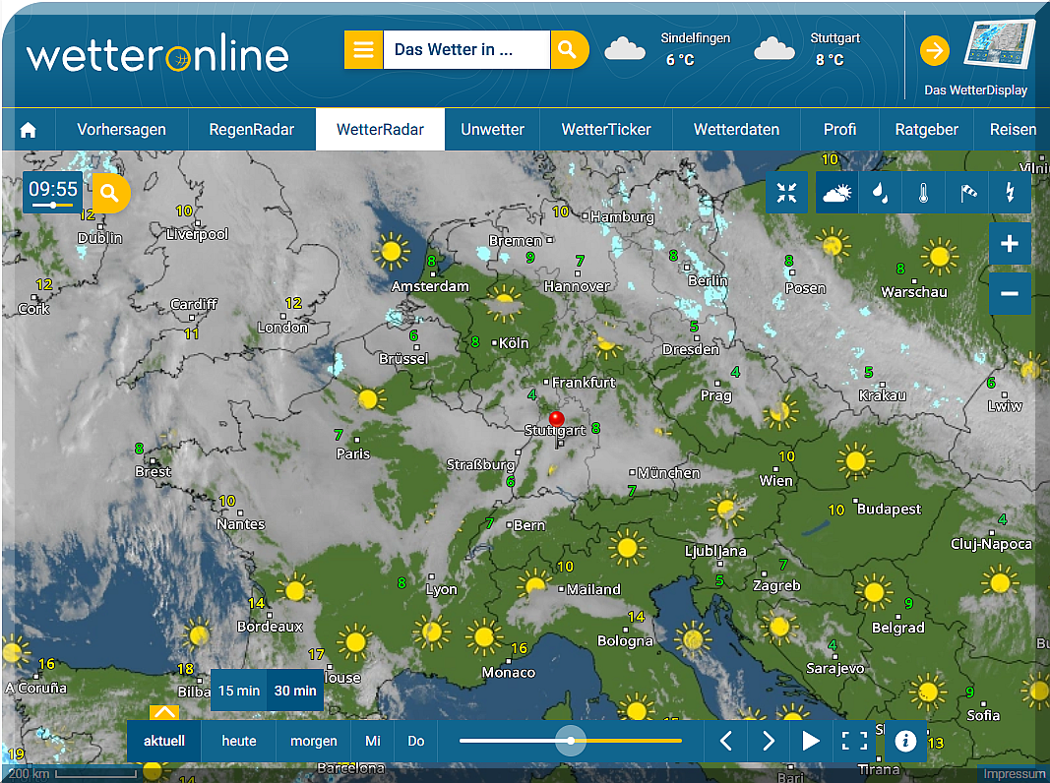Click the home icon in navigation bar
Screen dimensions: 1050x783
pyautogui.click(x=29, y=130)
